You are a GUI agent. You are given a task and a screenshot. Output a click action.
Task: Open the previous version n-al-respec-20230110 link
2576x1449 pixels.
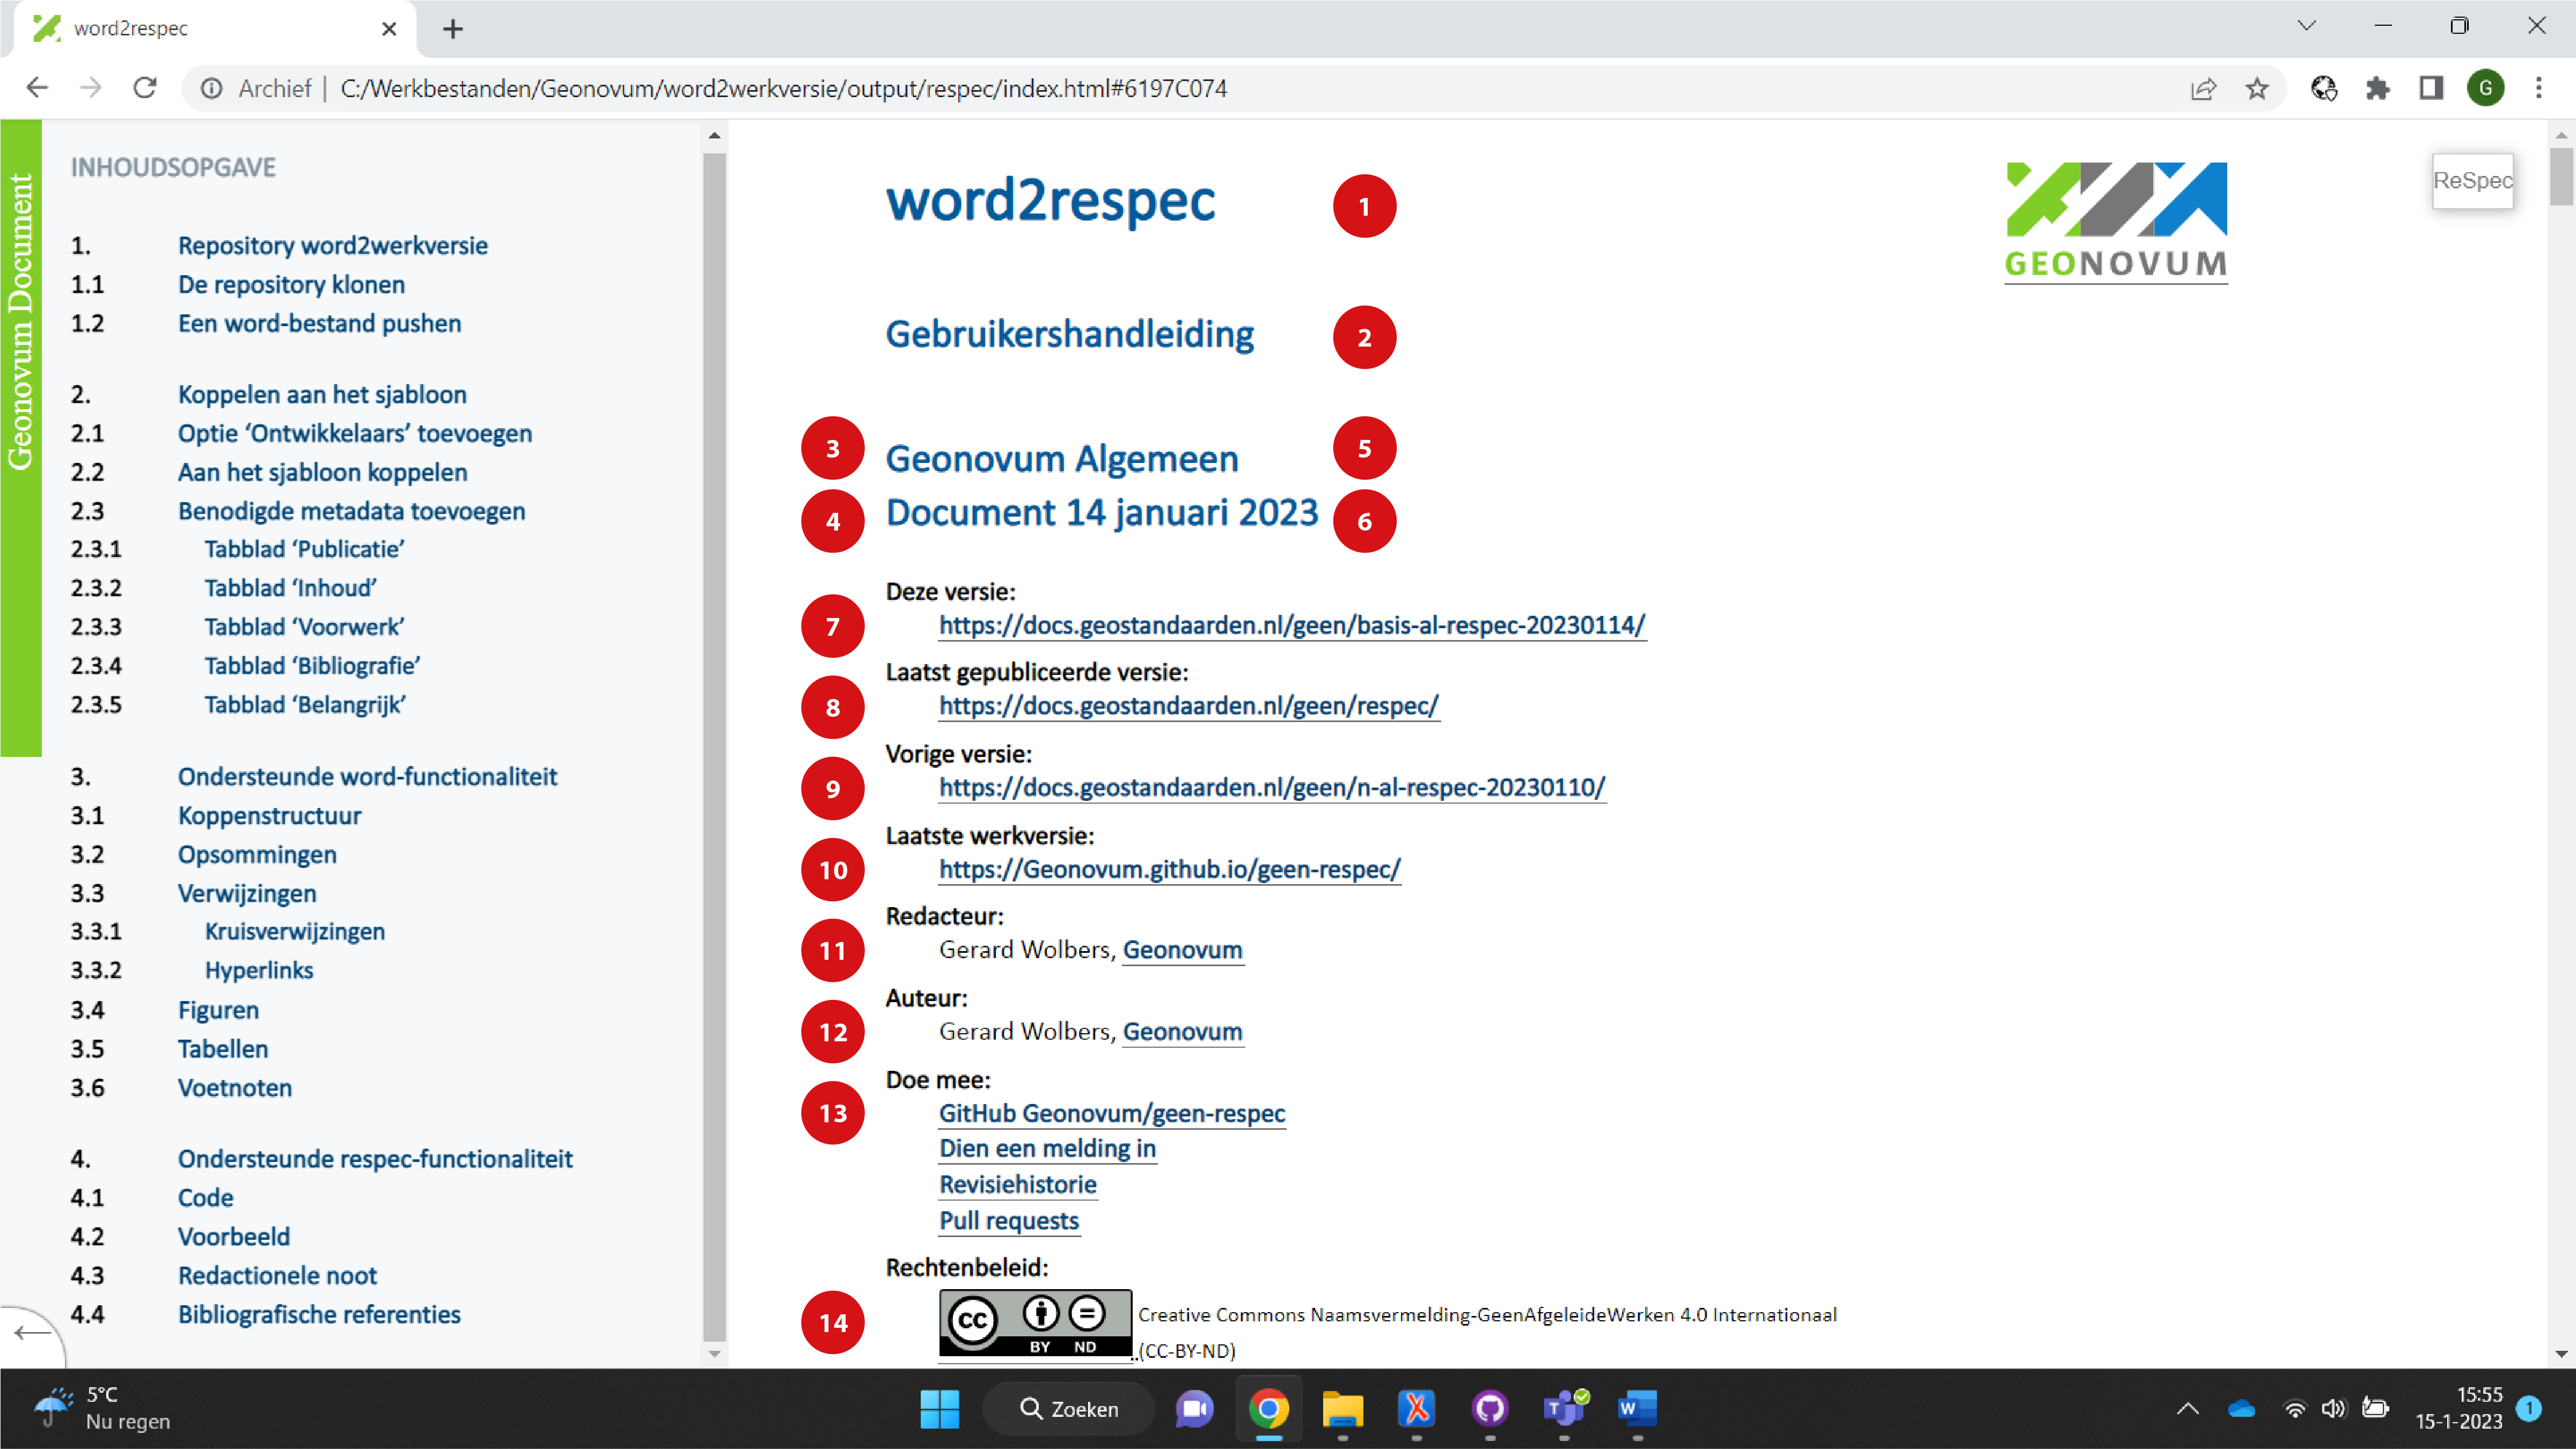pos(1272,788)
